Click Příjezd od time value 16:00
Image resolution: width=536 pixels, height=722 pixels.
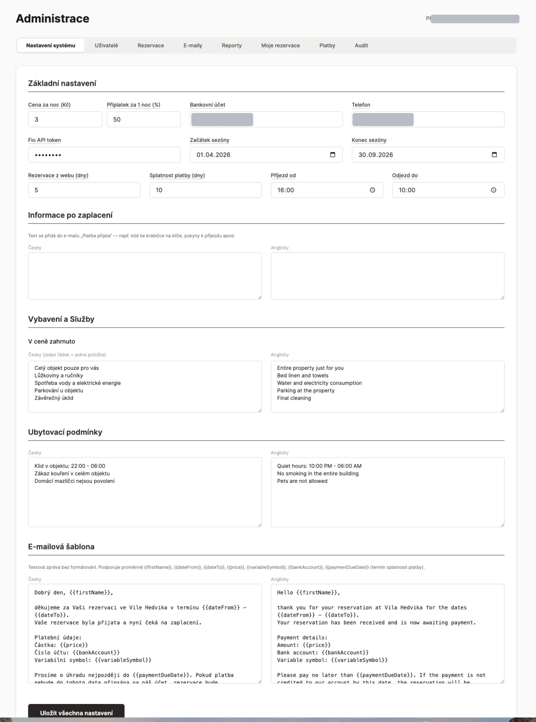tap(286, 190)
